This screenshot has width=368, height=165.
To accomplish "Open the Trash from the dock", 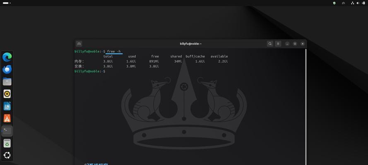I will pyautogui.click(x=7, y=143).
